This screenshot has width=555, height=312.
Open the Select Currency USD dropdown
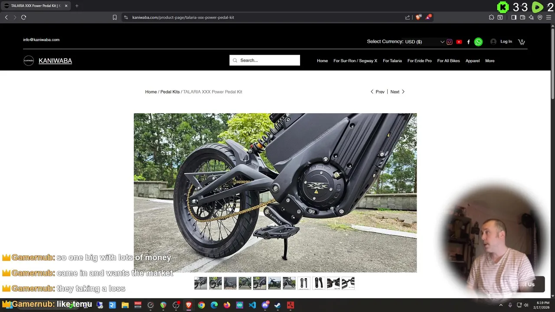pyautogui.click(x=424, y=42)
